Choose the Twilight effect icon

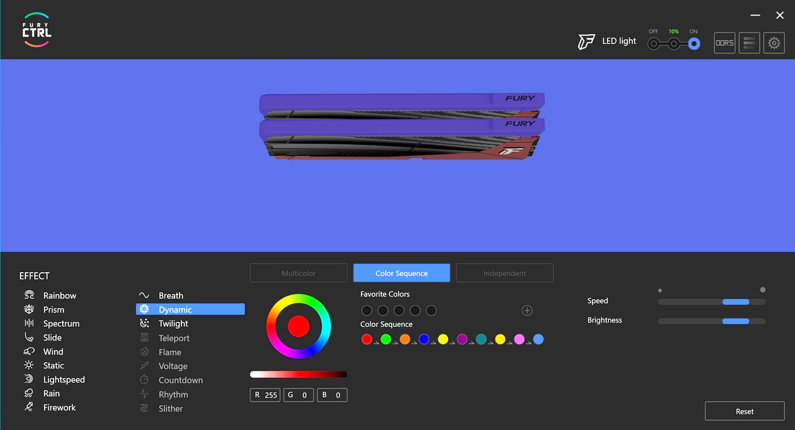click(x=144, y=323)
